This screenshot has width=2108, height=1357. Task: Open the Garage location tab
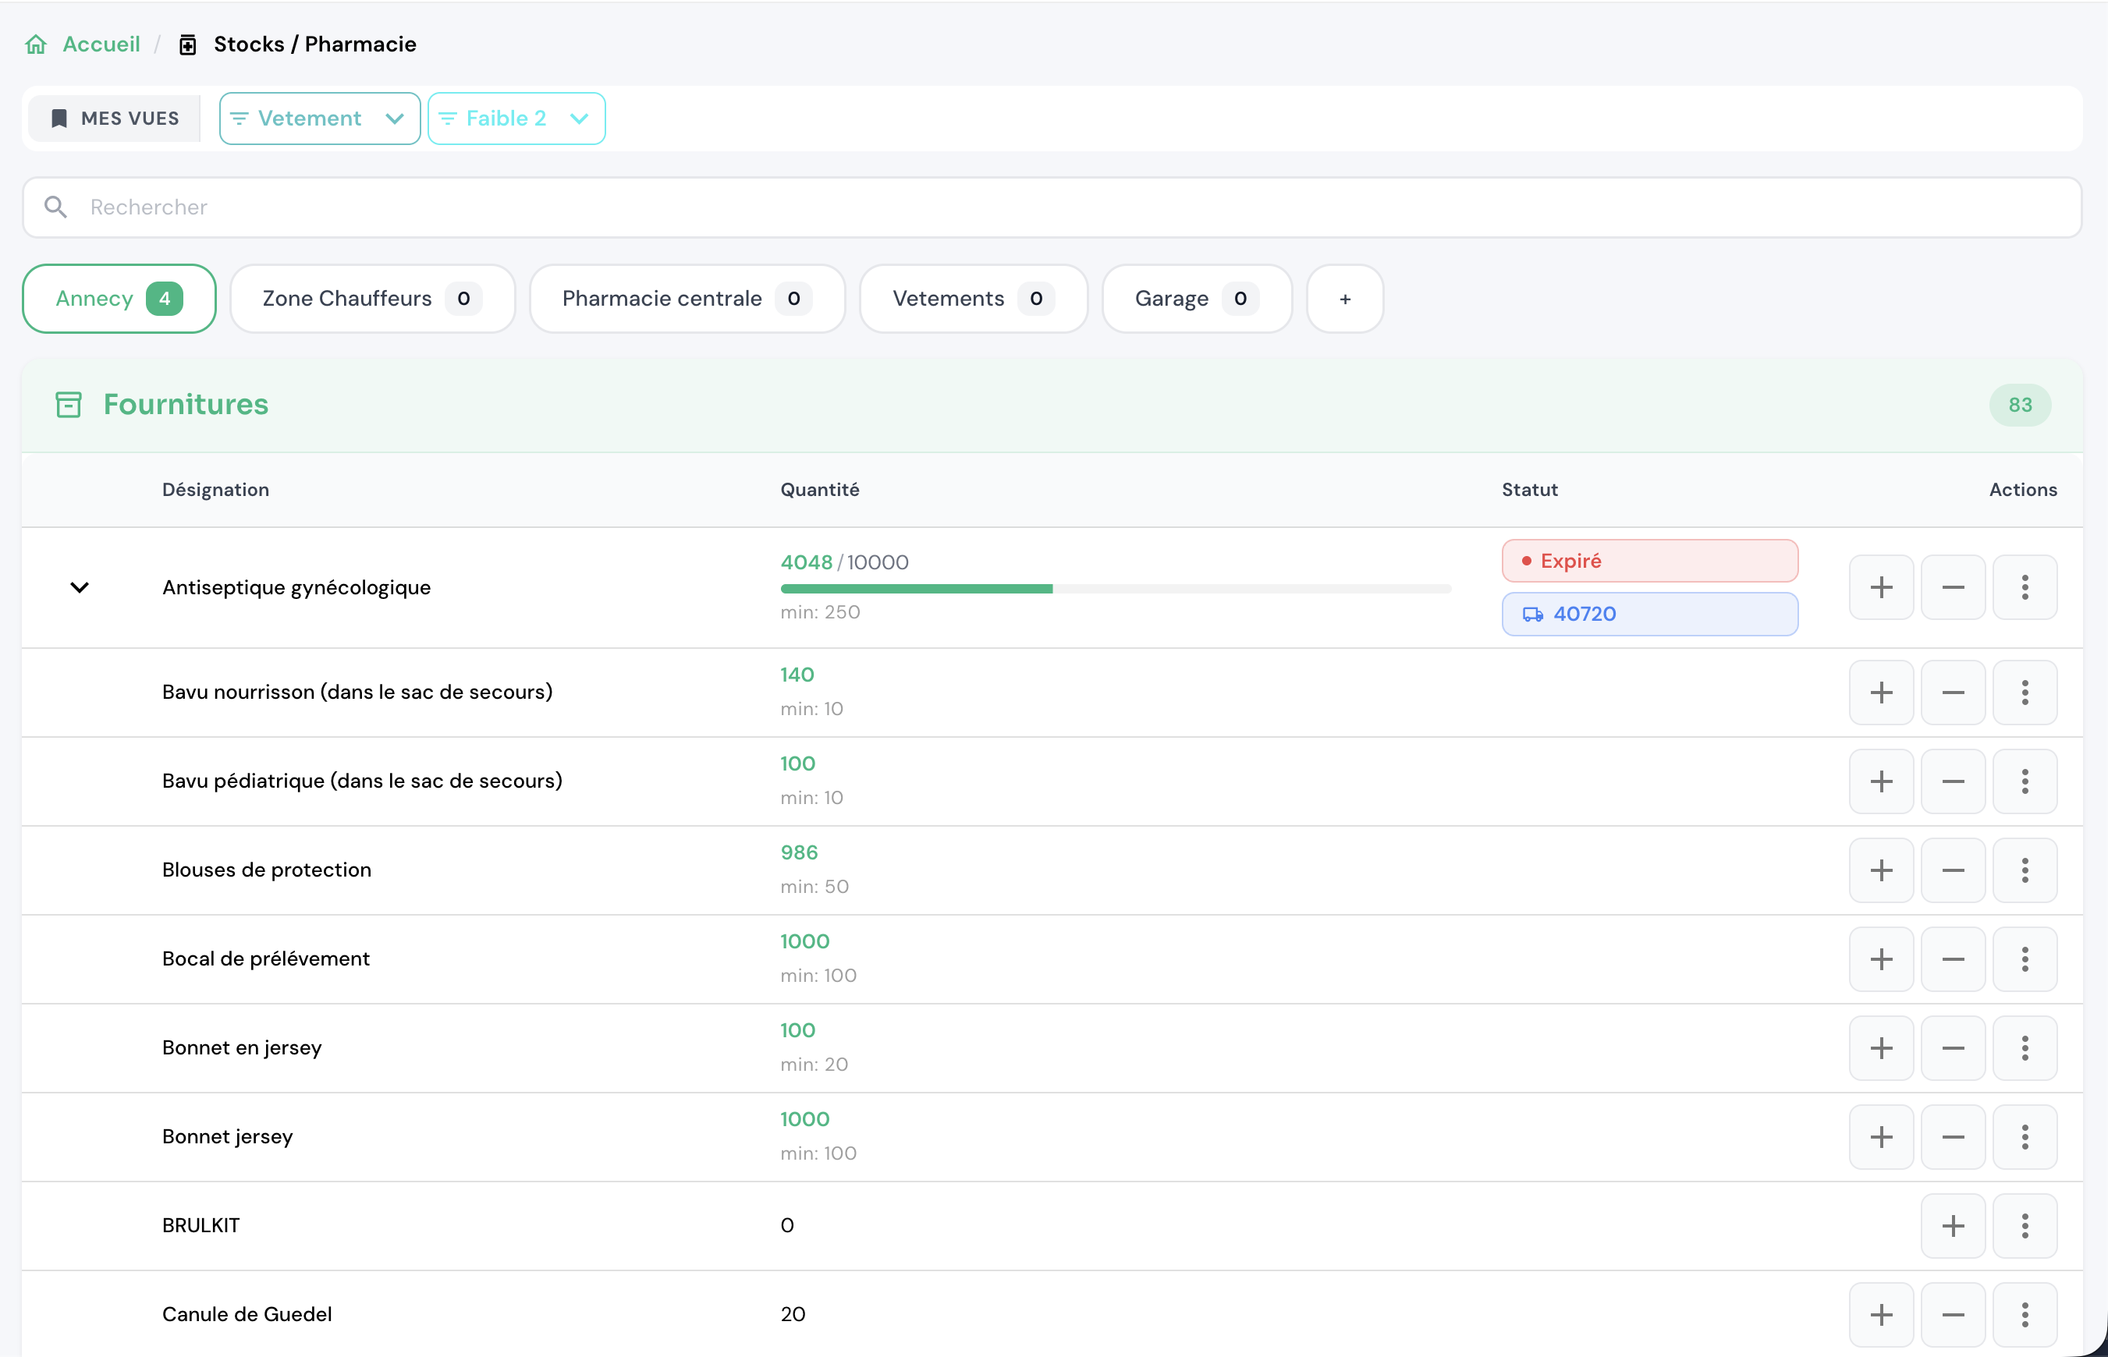pyautogui.click(x=1196, y=299)
